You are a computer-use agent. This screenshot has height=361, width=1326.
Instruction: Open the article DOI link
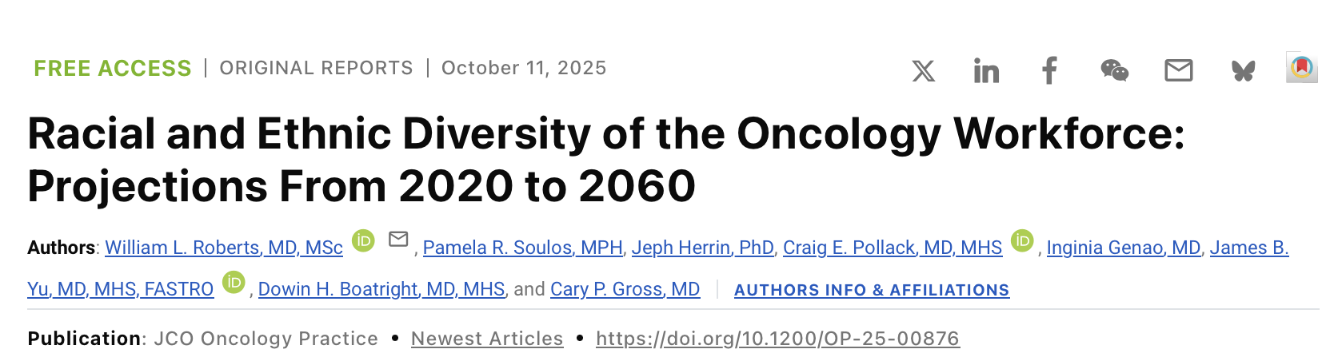[x=777, y=339]
